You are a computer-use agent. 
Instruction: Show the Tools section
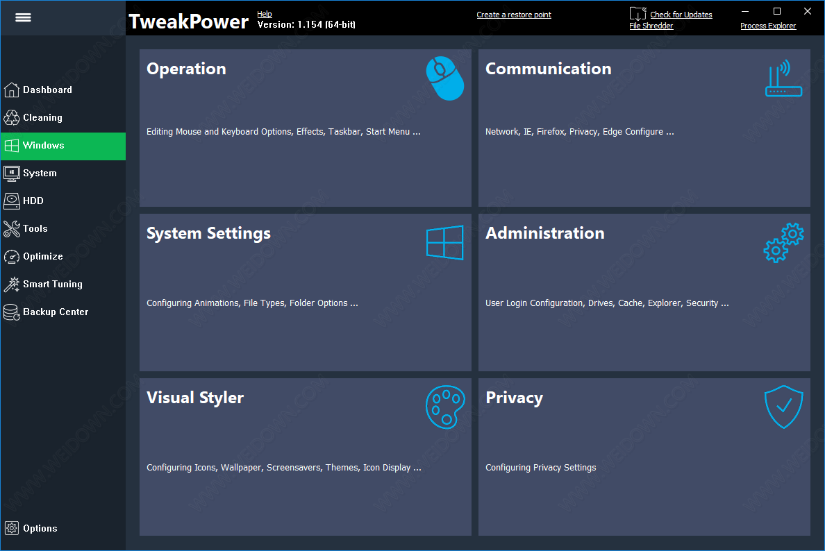(x=63, y=229)
